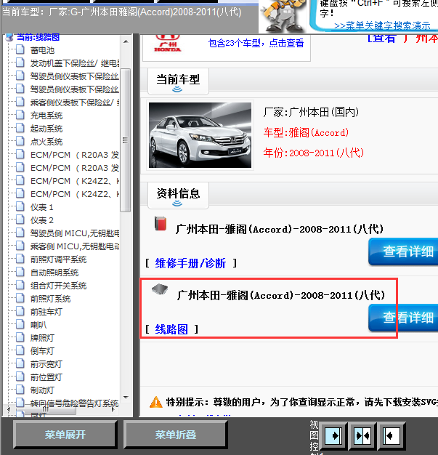Click the page icon beside 自动照明系统
Image resolution: width=438 pixels, height=455 pixels.
[x=20, y=272]
